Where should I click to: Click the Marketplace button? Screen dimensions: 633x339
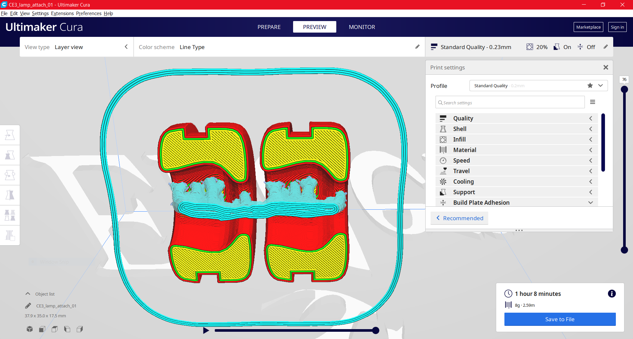(x=588, y=27)
